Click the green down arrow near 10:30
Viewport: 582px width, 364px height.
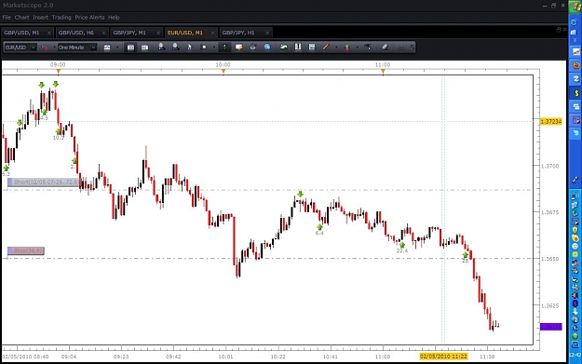click(x=300, y=194)
